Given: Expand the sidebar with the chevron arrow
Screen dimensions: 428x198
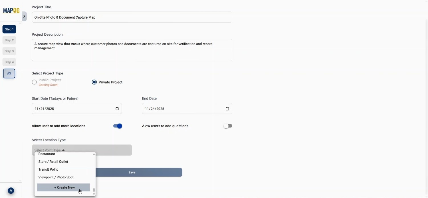Looking at the screenshot, I should [24, 16].
